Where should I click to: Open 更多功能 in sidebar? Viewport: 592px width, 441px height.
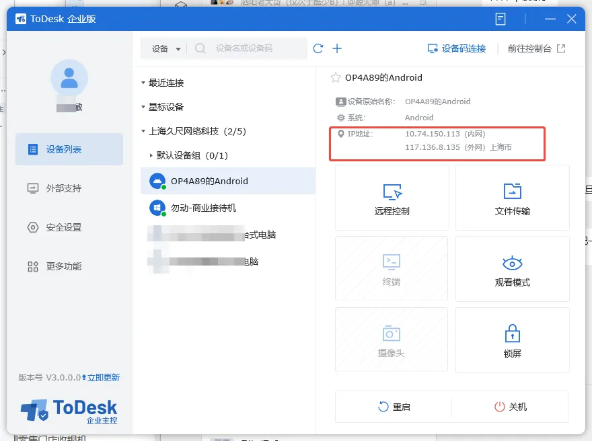[69, 266]
